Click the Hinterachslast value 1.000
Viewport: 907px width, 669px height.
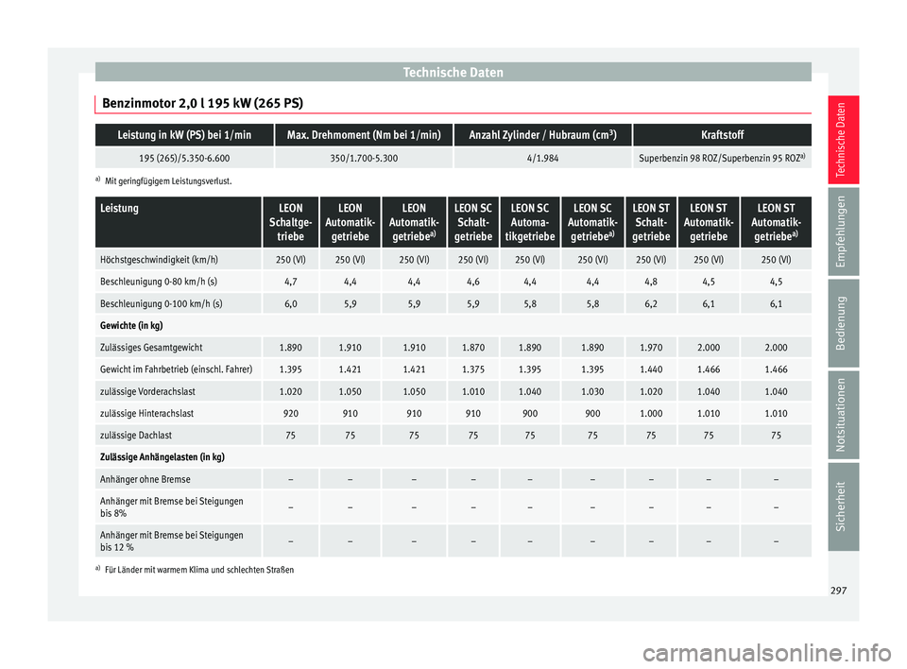click(651, 414)
